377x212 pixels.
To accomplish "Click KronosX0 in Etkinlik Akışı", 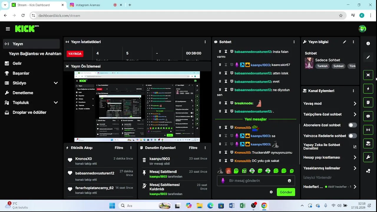I will tap(83, 159).
